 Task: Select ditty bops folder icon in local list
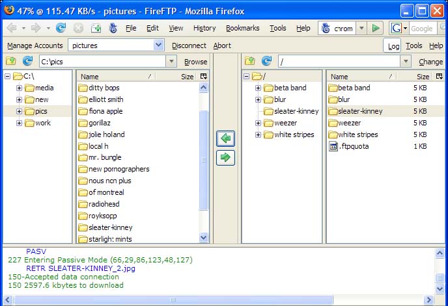[83, 88]
